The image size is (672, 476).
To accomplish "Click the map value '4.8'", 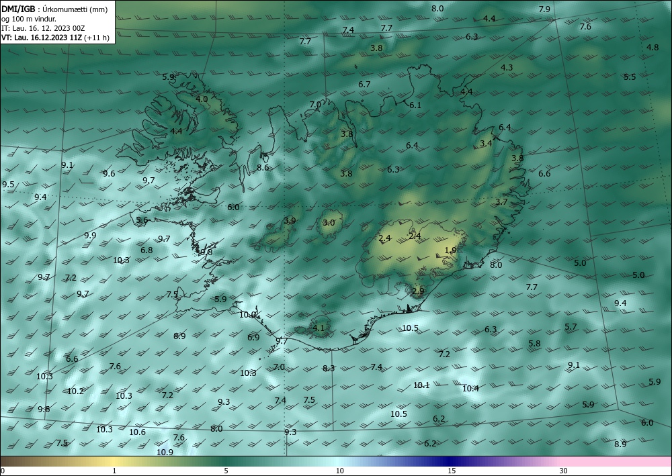I will (x=653, y=48).
